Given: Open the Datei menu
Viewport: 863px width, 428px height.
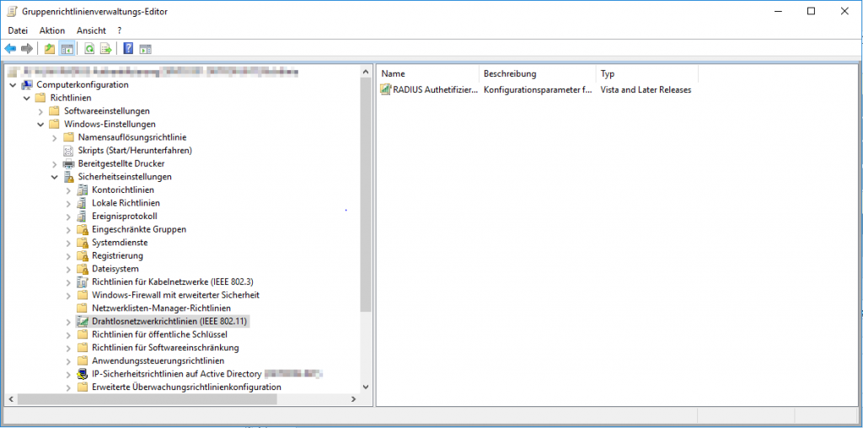Looking at the screenshot, I should tap(18, 30).
